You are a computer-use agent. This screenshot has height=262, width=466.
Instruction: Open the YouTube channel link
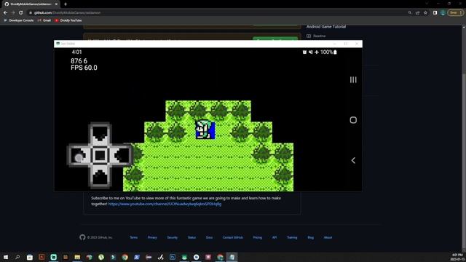pos(165,204)
